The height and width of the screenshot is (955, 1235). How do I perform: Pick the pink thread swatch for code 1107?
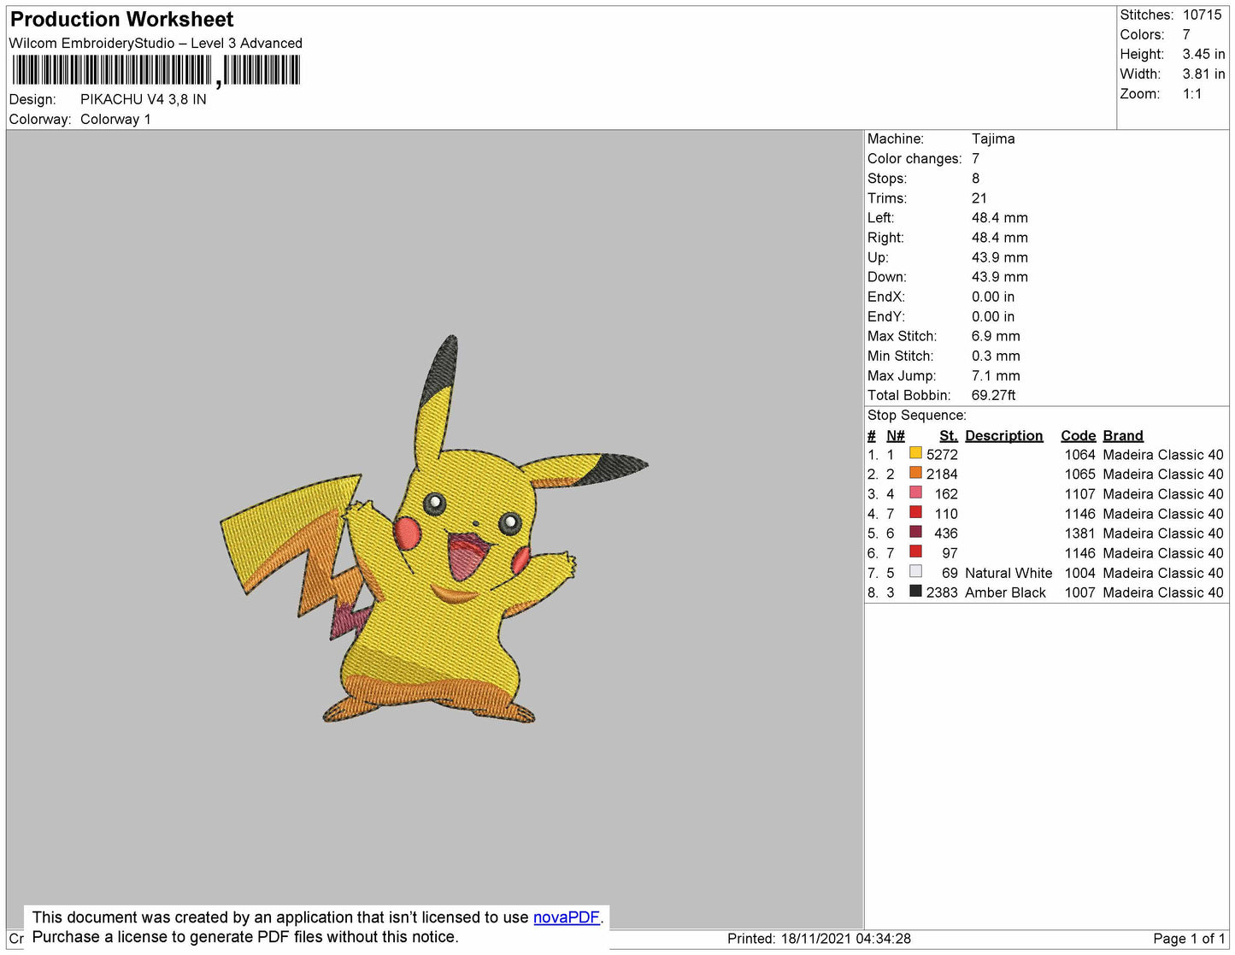pos(915,492)
